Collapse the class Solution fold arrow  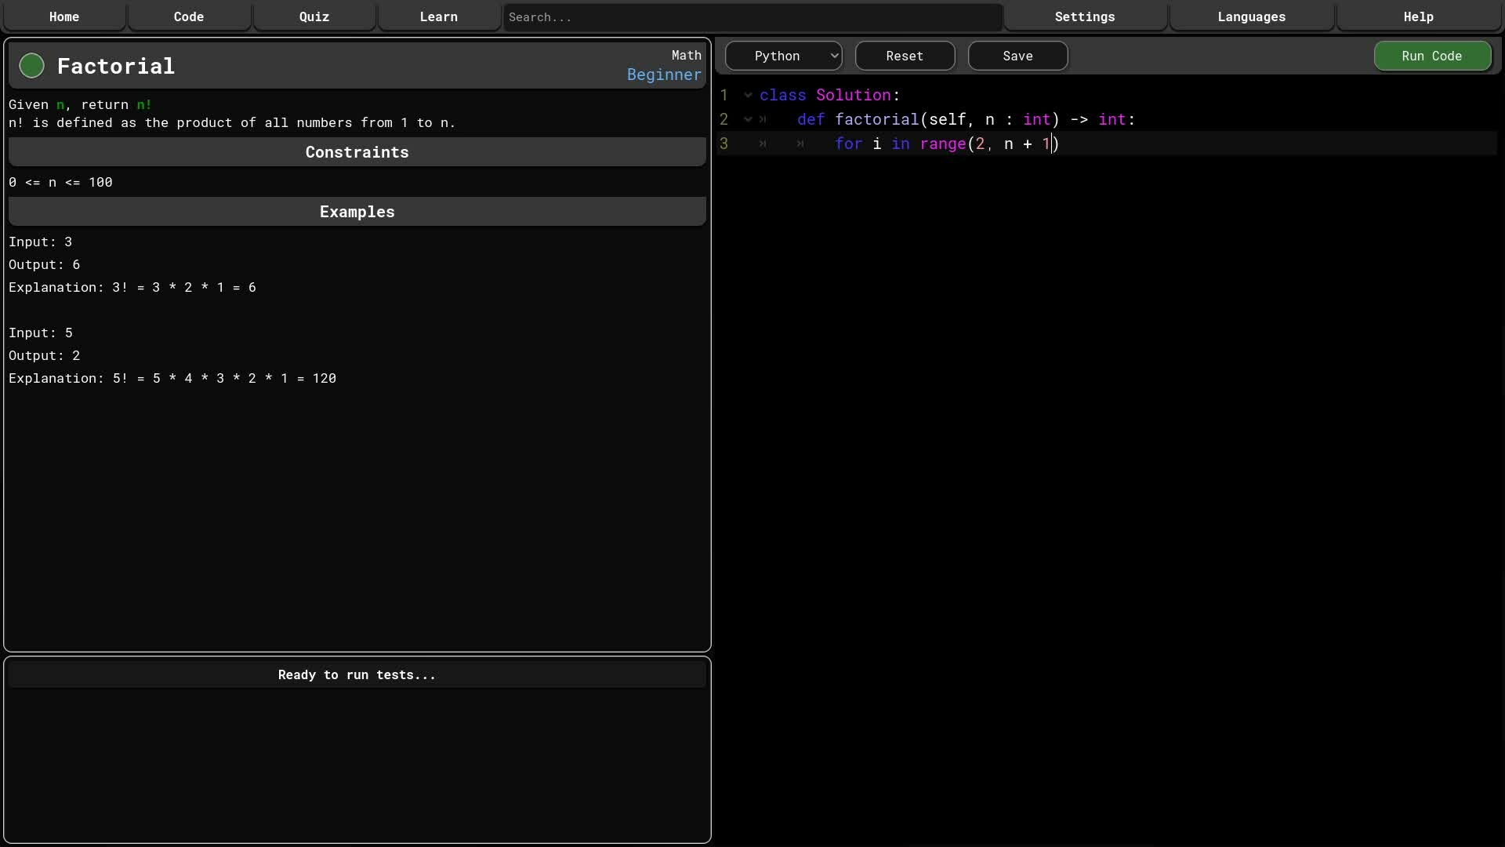[x=748, y=96]
